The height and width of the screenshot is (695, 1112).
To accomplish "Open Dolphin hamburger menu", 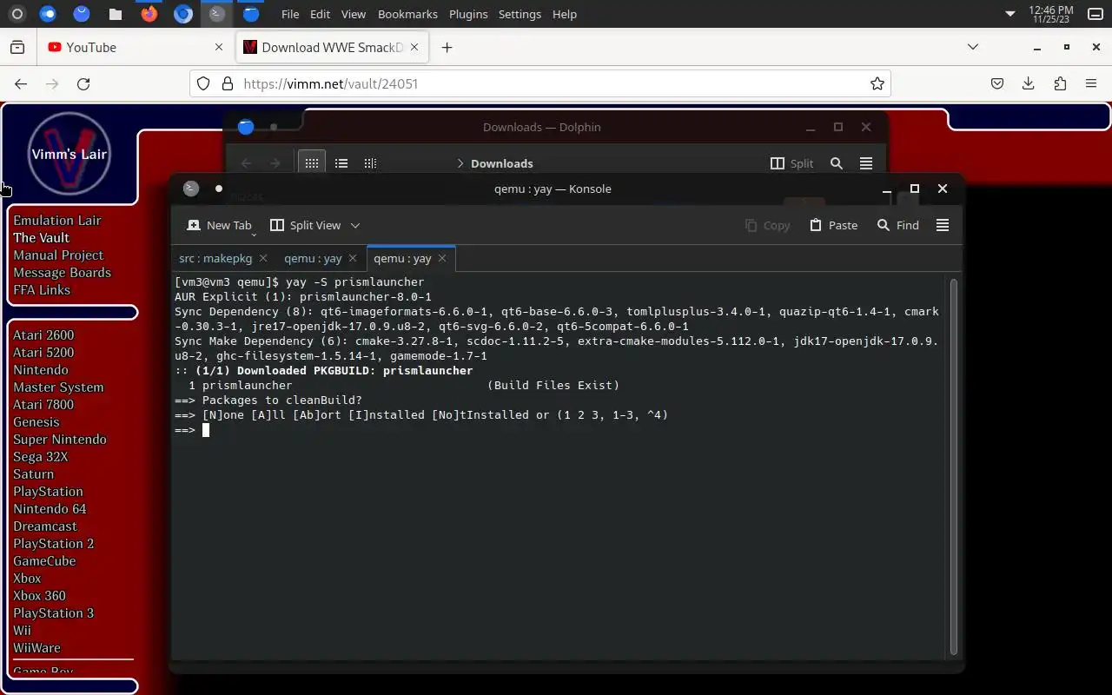I will pos(866,163).
